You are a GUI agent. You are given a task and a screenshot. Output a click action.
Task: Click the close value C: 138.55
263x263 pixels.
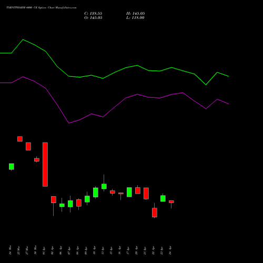93,14
